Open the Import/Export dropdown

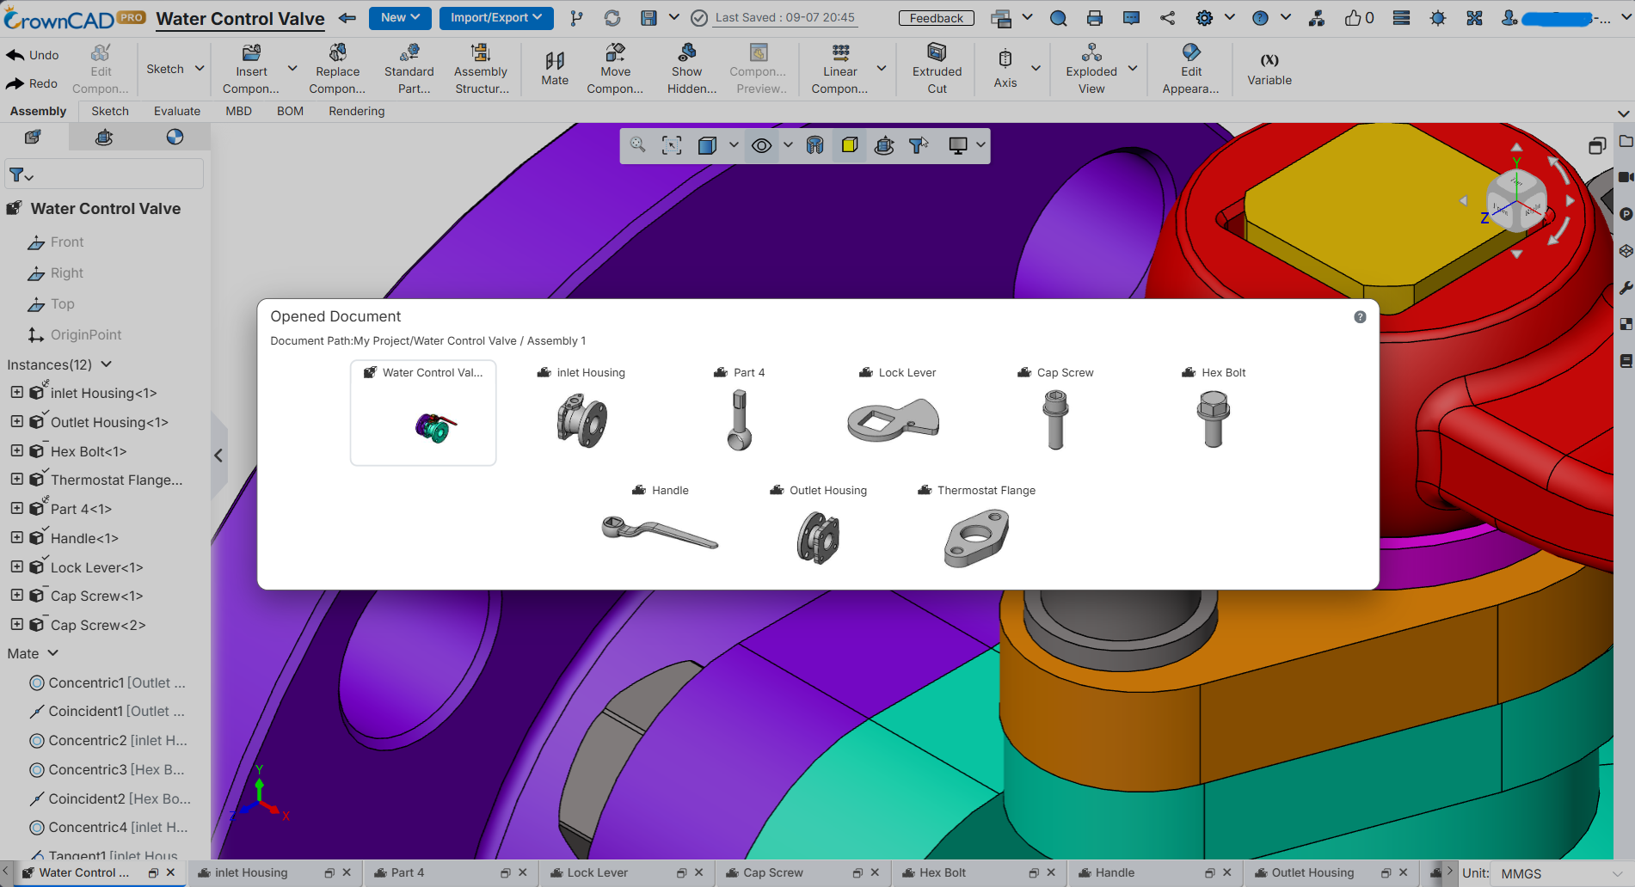click(x=496, y=17)
